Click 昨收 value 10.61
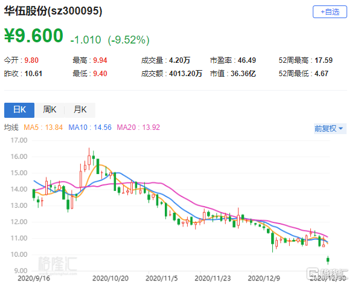The height and width of the screenshot is (284, 352). pos(33,74)
